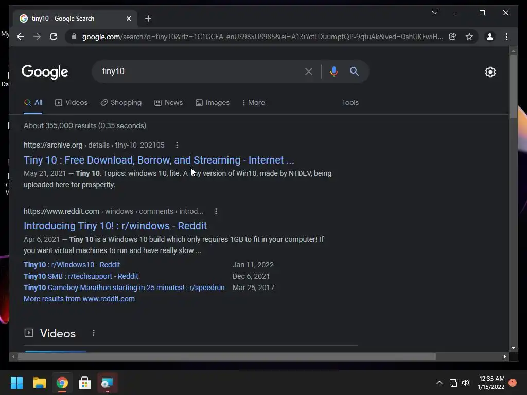Start voice search with microphone icon
Image resolution: width=527 pixels, height=395 pixels.
333,71
